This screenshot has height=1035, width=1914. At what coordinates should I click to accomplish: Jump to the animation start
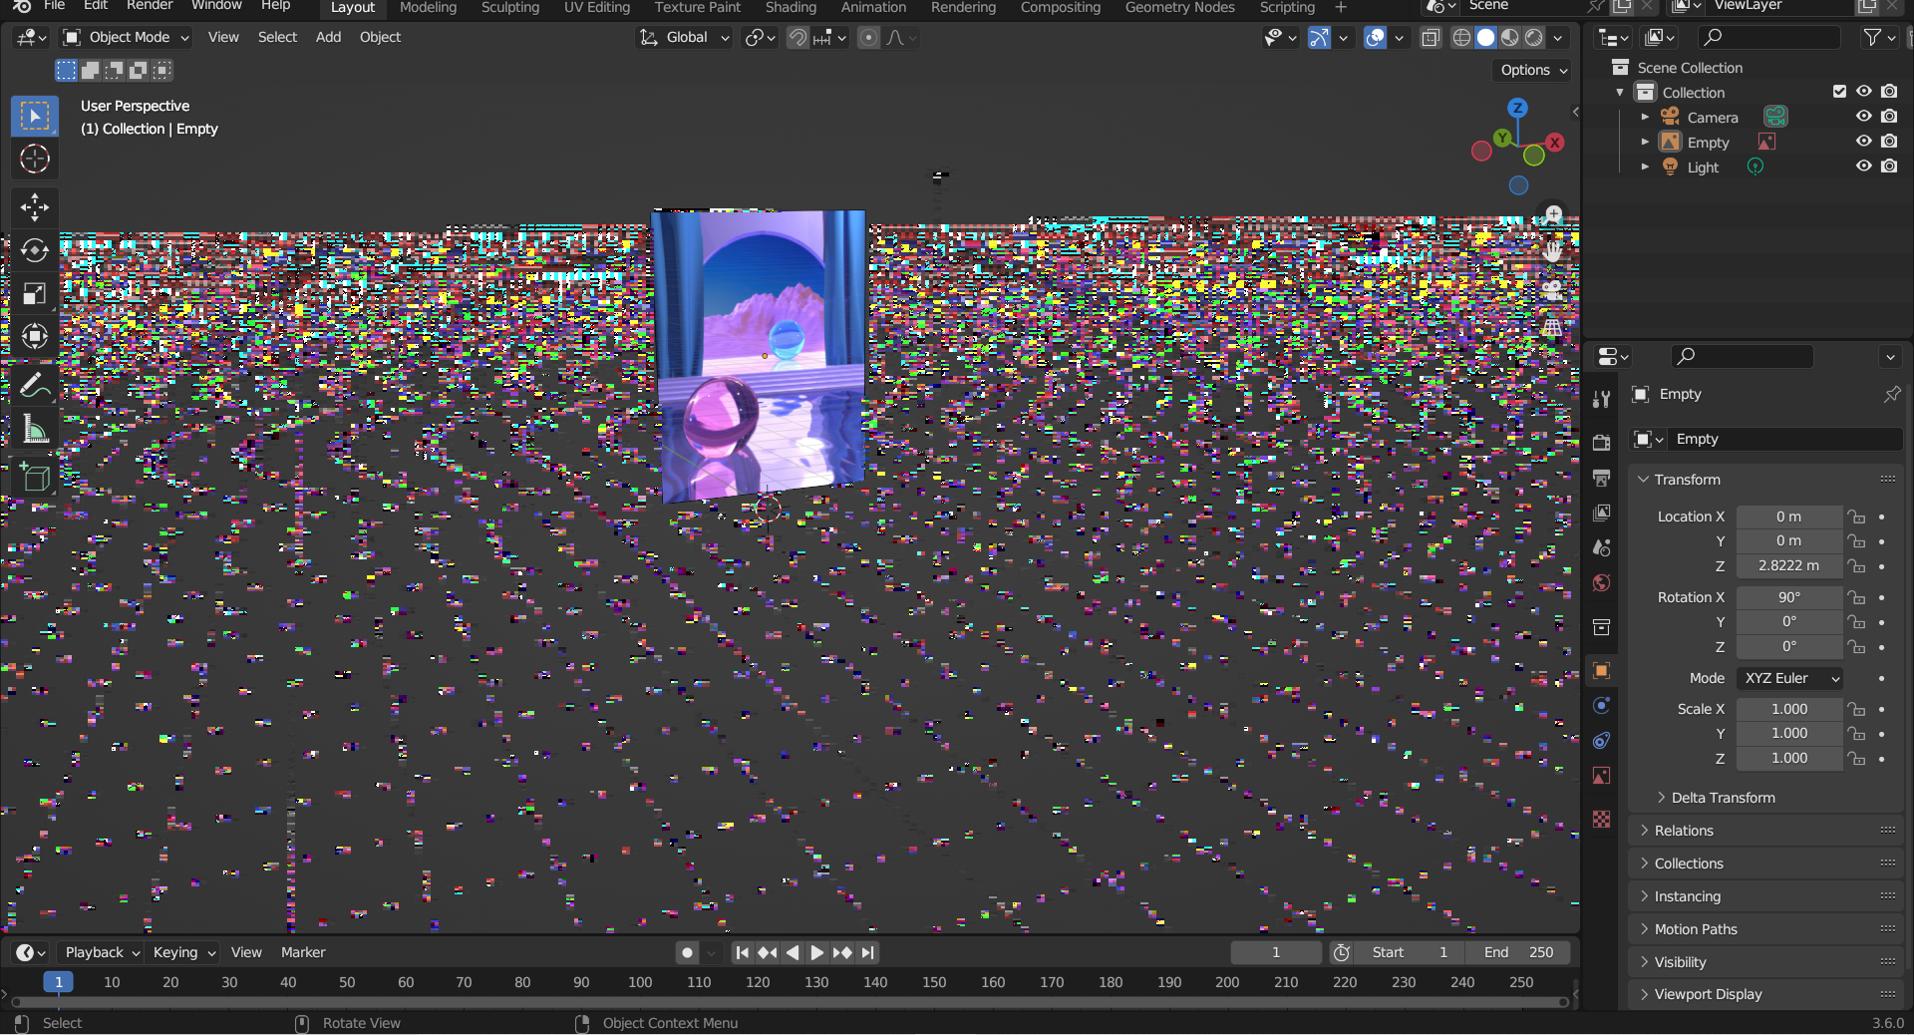click(742, 953)
